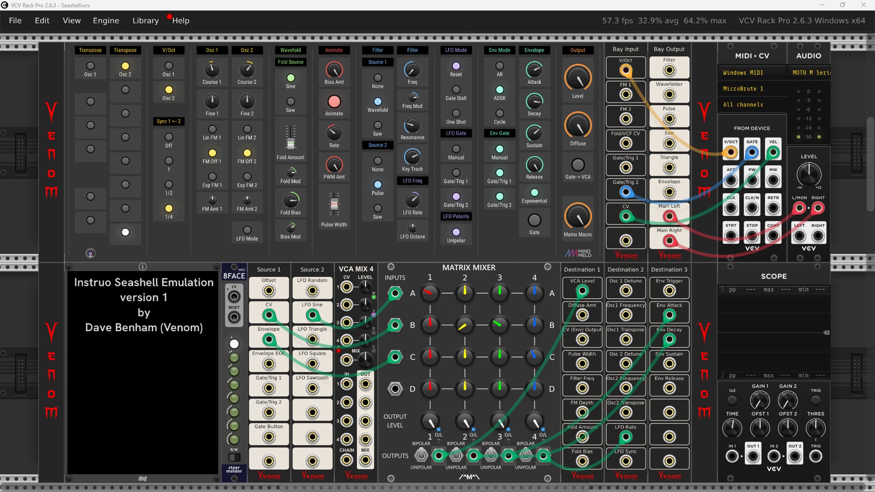This screenshot has height=492, width=875.
Task: Click the Decay envelope knob
Action: pyautogui.click(x=534, y=102)
